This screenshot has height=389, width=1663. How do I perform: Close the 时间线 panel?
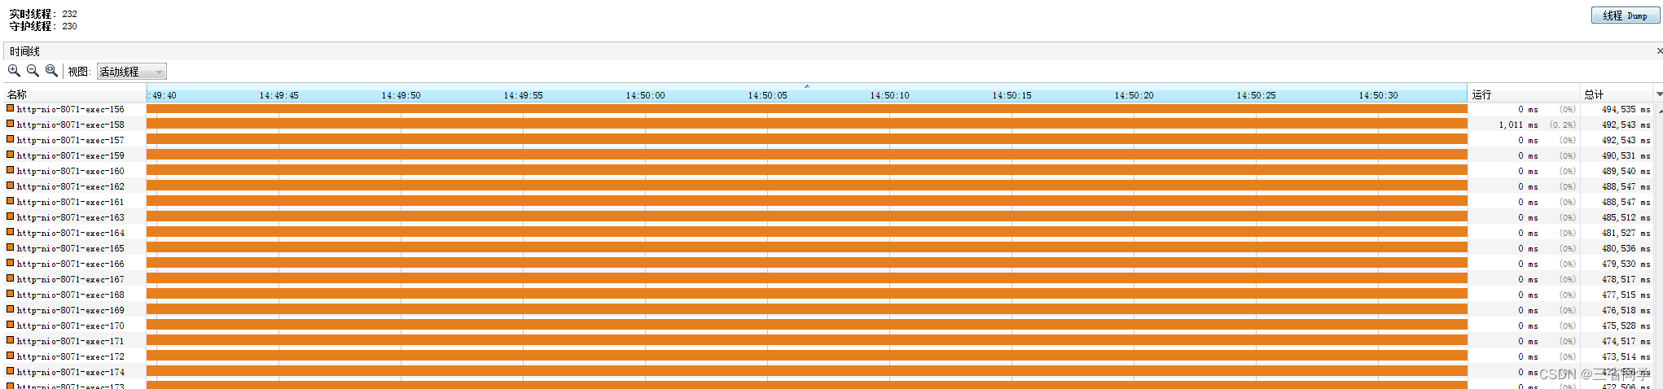(1659, 51)
